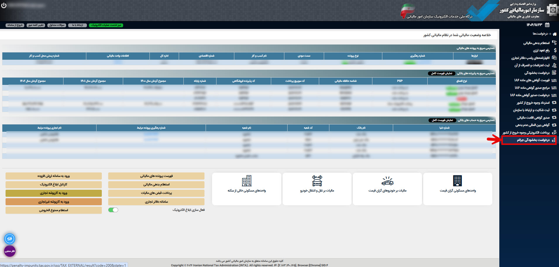This screenshot has height=267, width=559.
Task: Open سوالات متداول from top bar
Action: [57, 25]
